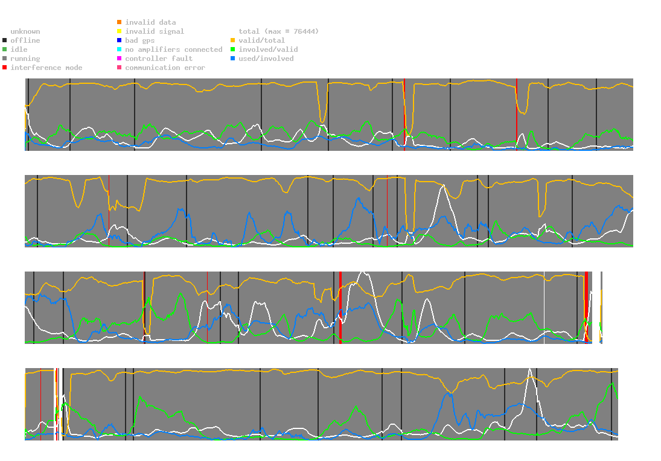Click the green idle legend swatch
The image size is (661, 461).
(x=5, y=49)
